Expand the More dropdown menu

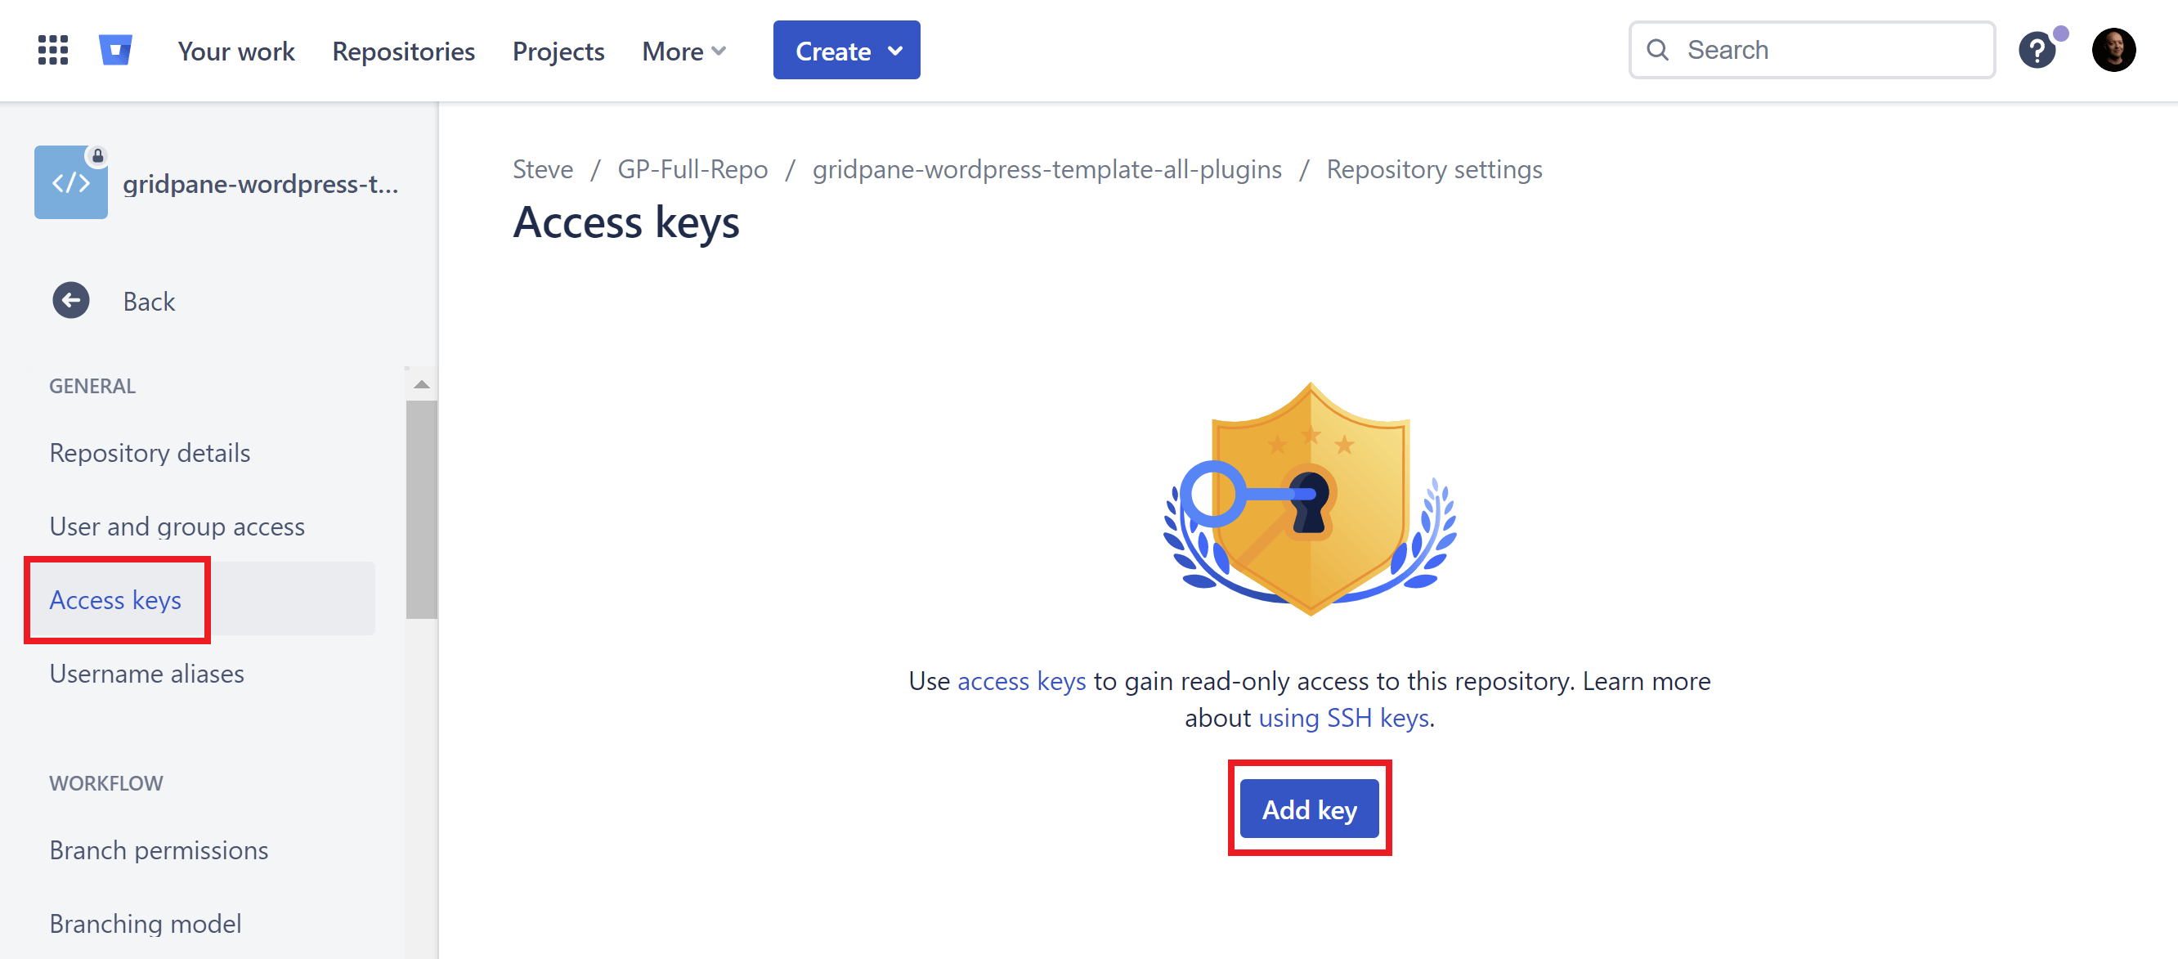click(683, 51)
